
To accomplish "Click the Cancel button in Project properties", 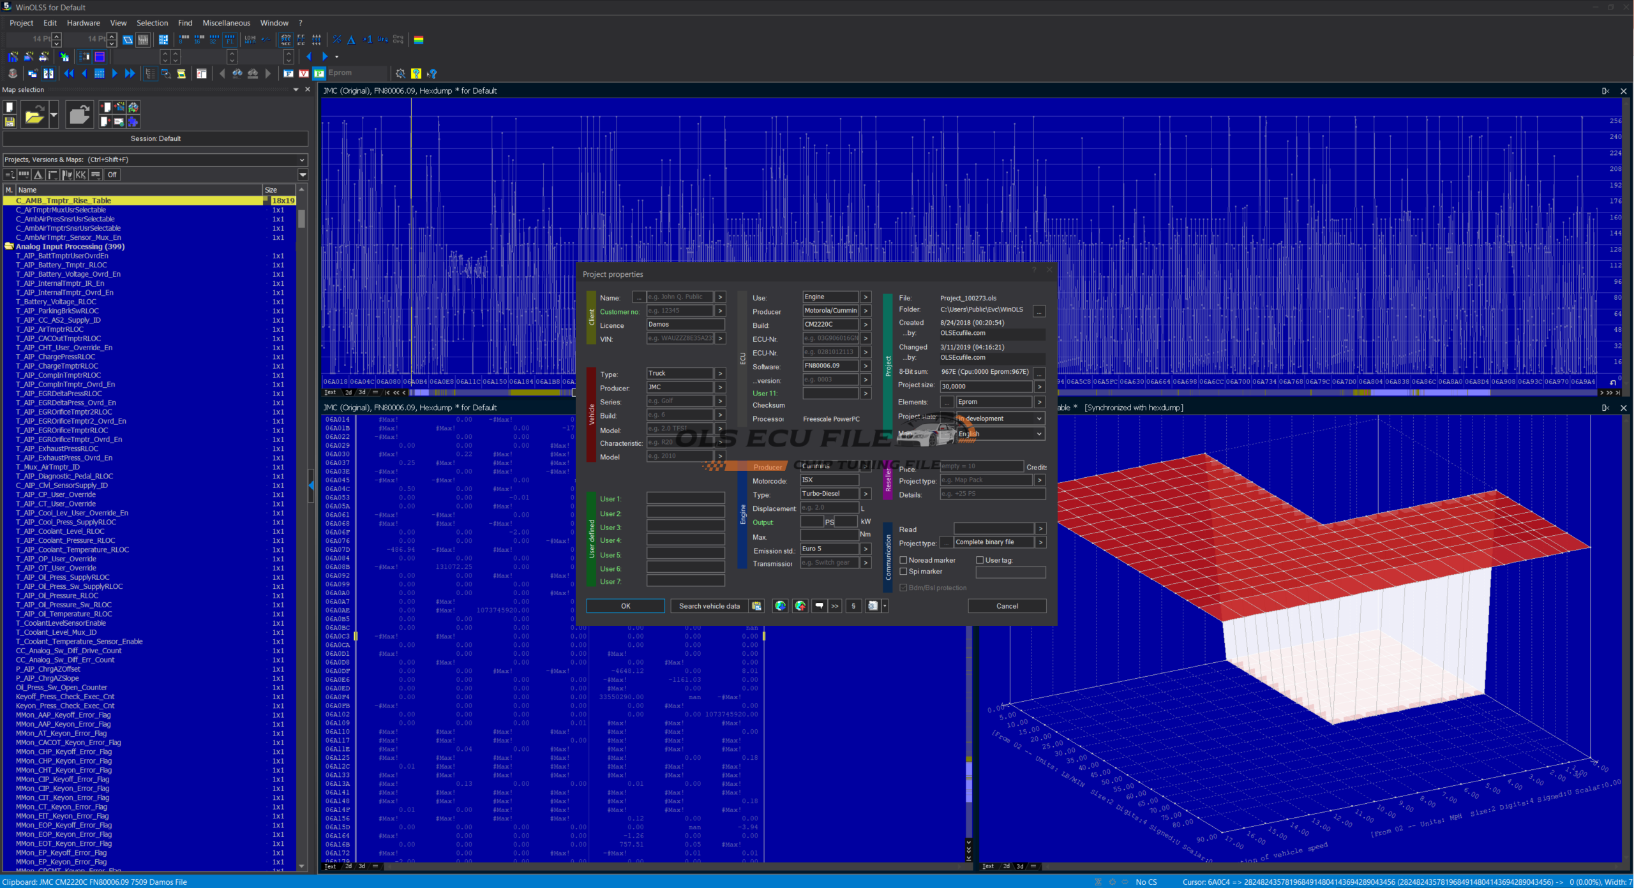I will tap(1007, 606).
